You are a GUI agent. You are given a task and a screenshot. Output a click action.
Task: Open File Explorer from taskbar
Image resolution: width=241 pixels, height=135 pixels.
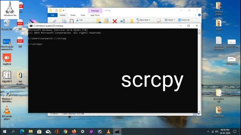point(31,132)
